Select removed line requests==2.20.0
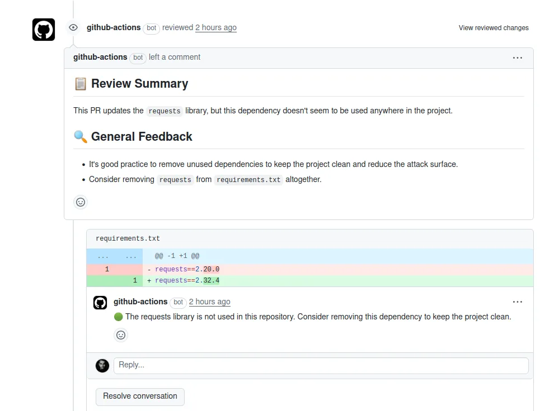 coord(310,269)
